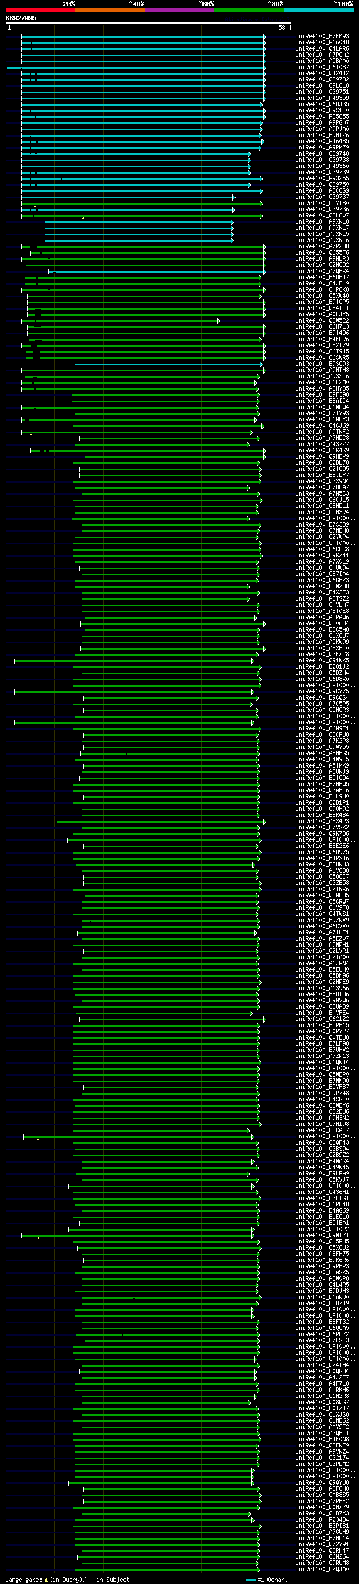Select the UniRef100_A9XNL8 entry
This screenshot has height=1584, width=359.
(322, 221)
